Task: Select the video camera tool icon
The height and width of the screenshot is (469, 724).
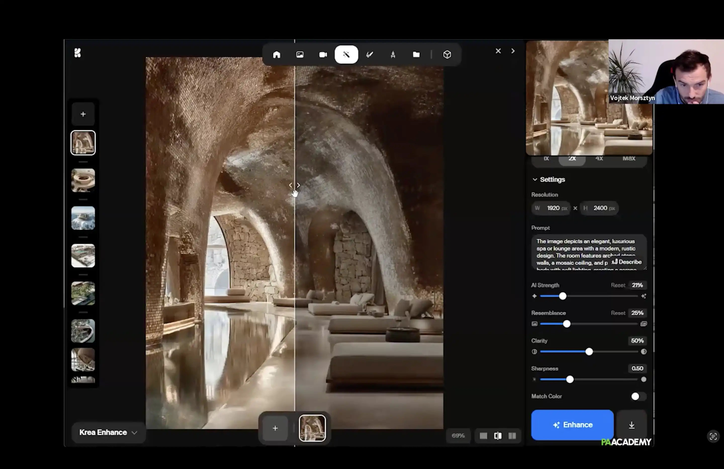Action: [x=323, y=55]
